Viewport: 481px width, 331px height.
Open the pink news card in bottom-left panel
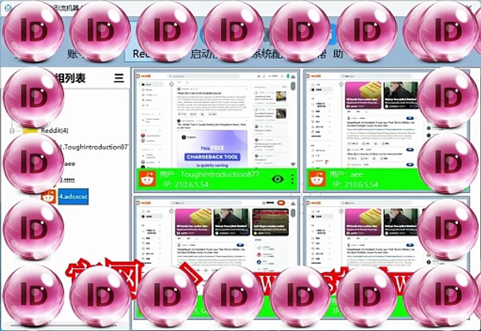193,222
